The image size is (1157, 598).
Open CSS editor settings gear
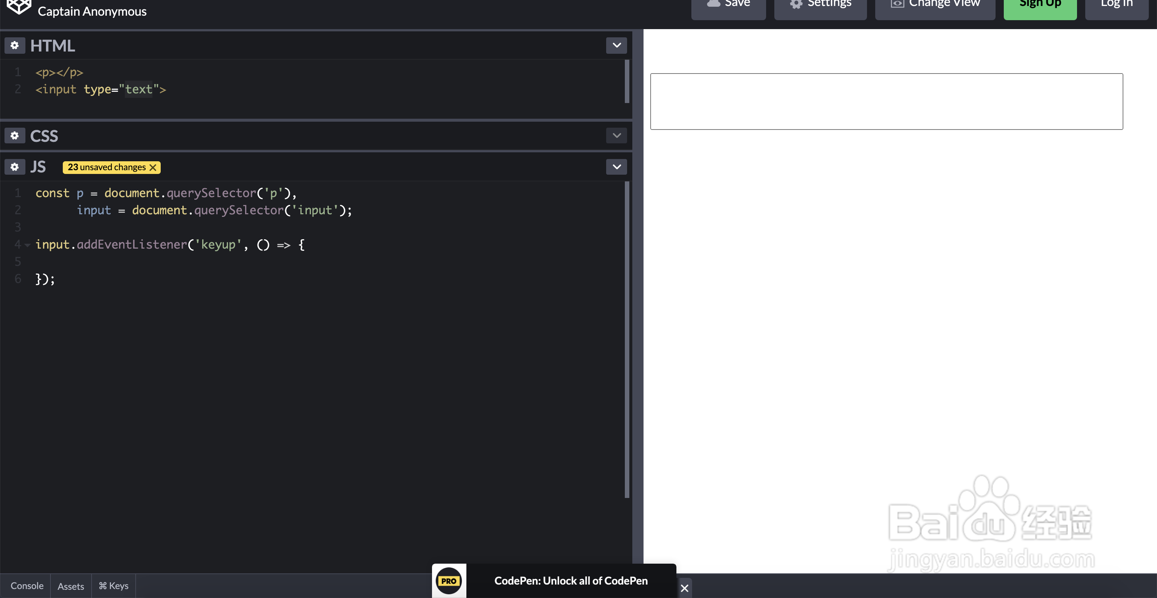pos(15,136)
